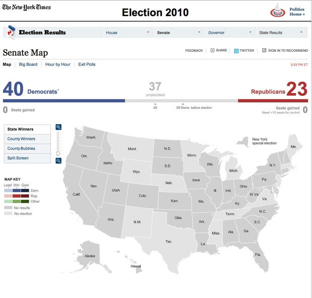Click the Exit Polls link
This screenshot has width=312, height=298.
[87, 64]
